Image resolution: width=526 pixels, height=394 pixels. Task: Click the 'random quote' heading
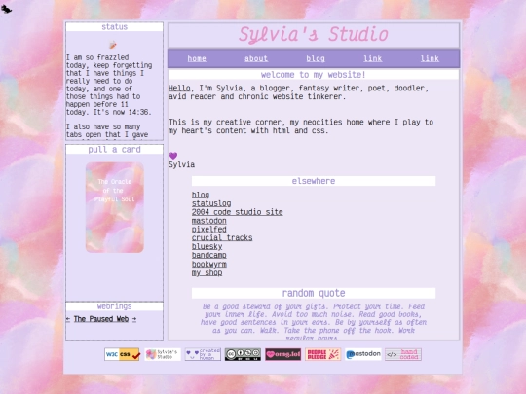pos(314,293)
